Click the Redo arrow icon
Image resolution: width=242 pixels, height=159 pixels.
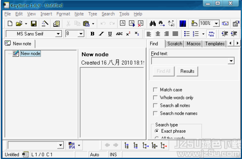coord(112,24)
